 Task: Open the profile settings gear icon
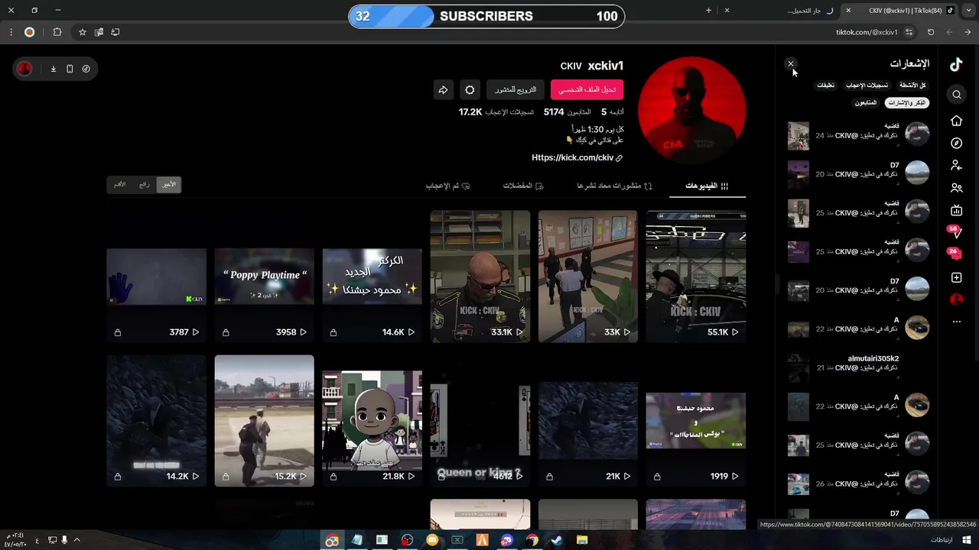470,90
